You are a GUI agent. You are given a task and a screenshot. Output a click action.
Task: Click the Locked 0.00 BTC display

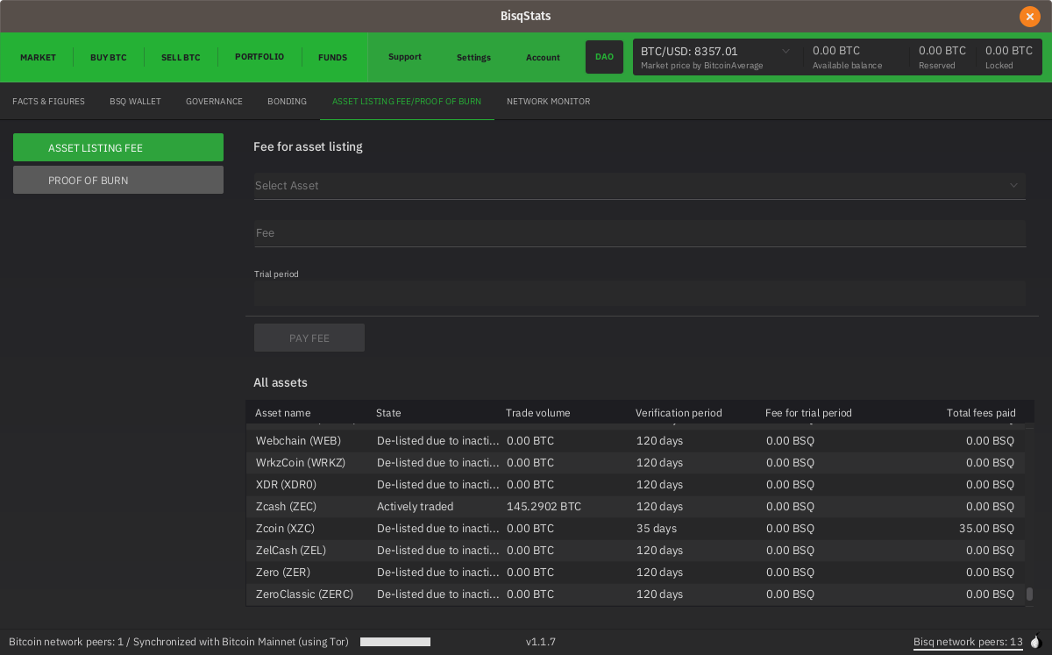[1009, 57]
